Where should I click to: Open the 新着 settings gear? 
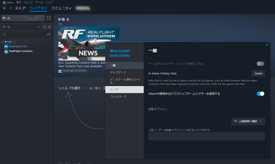click(68, 19)
